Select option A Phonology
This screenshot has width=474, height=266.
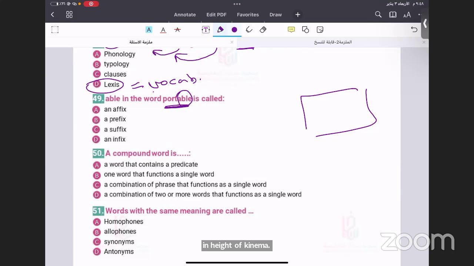pos(114,54)
